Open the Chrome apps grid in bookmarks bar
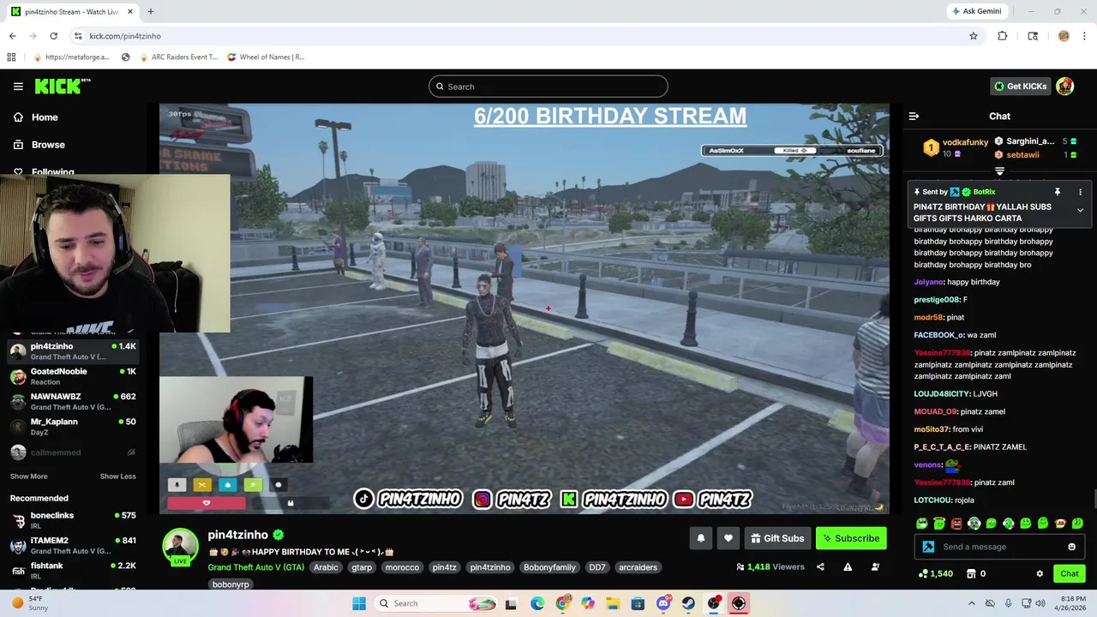 (11, 57)
